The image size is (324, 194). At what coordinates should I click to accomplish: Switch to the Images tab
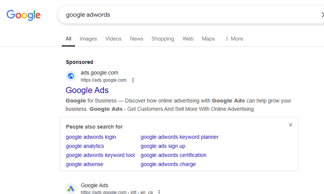coord(88,39)
